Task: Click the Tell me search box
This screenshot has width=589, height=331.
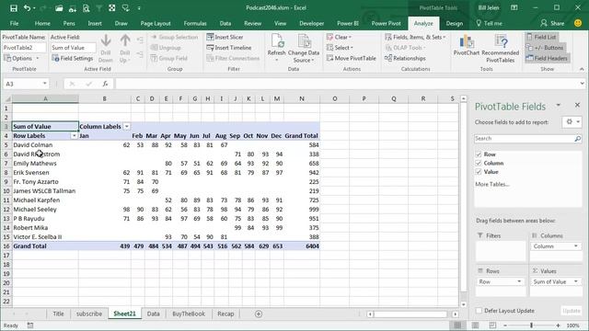Action: click(490, 23)
